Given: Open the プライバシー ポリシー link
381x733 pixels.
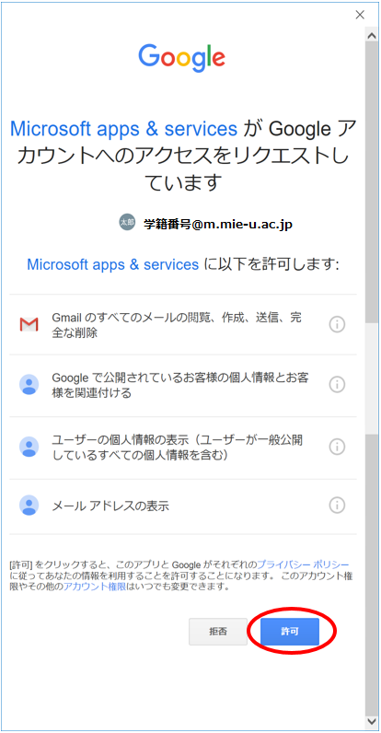Looking at the screenshot, I should tap(303, 564).
